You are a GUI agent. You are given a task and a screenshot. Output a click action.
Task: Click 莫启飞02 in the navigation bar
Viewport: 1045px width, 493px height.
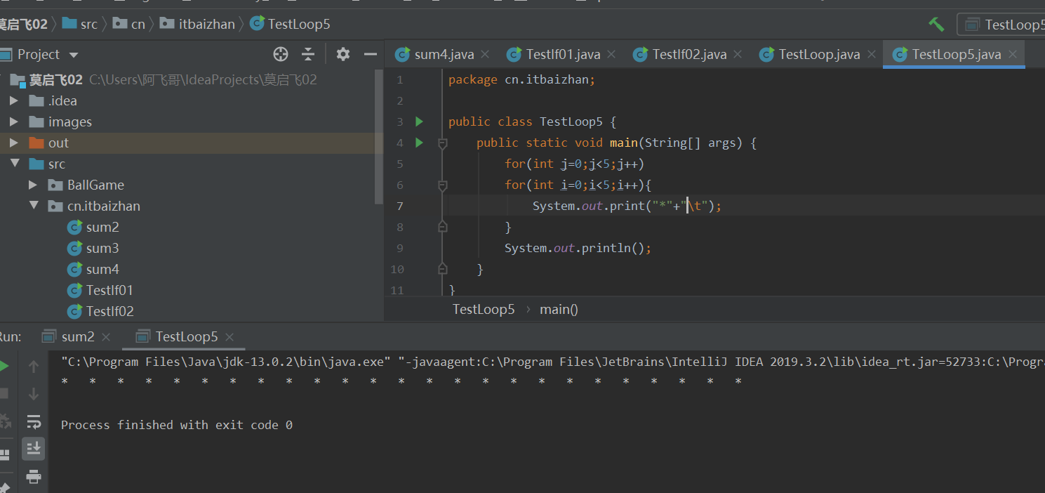(x=23, y=24)
